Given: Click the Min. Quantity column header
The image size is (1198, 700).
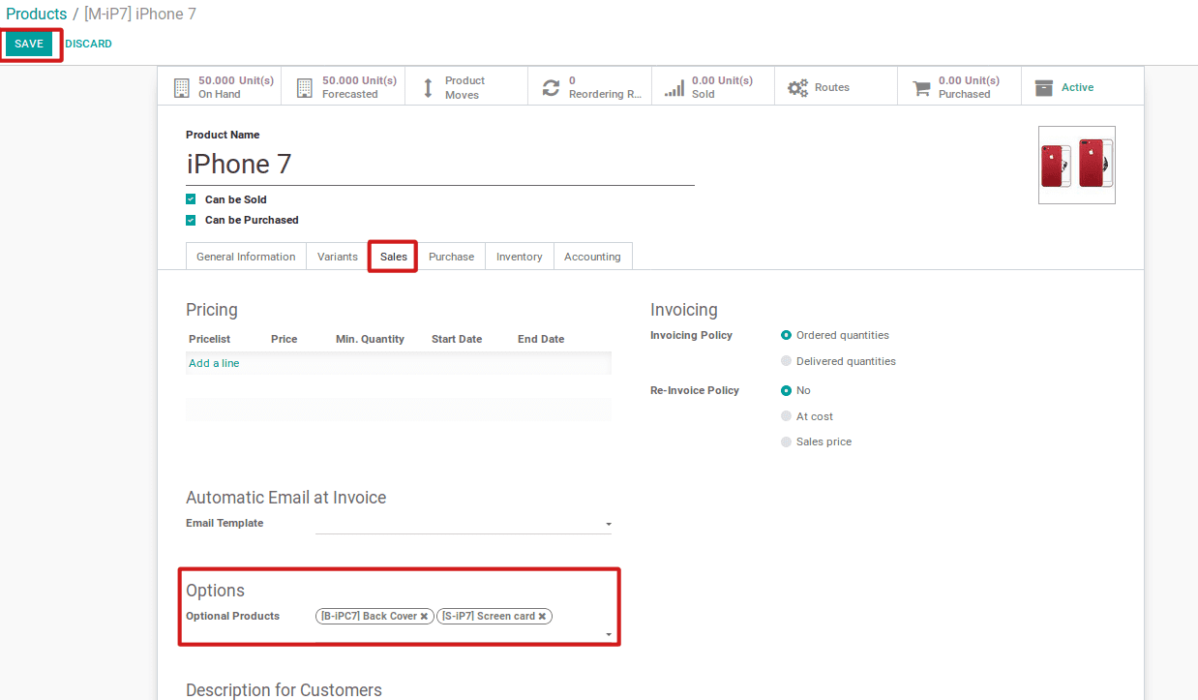Looking at the screenshot, I should tap(370, 339).
